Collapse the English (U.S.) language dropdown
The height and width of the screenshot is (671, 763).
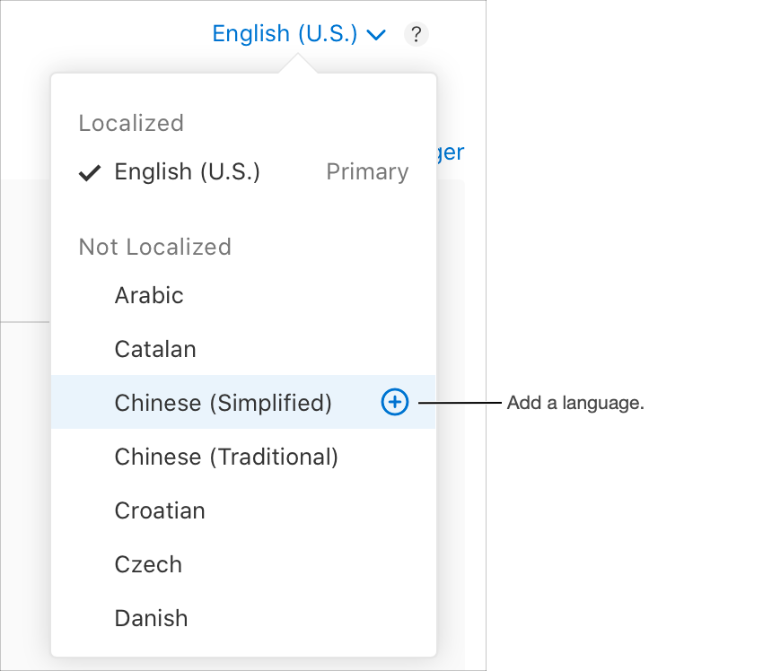coord(299,34)
